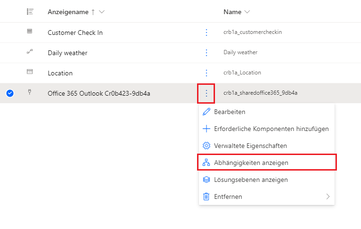Toggle sort arrow on Anzeigename column

[x=93, y=12]
